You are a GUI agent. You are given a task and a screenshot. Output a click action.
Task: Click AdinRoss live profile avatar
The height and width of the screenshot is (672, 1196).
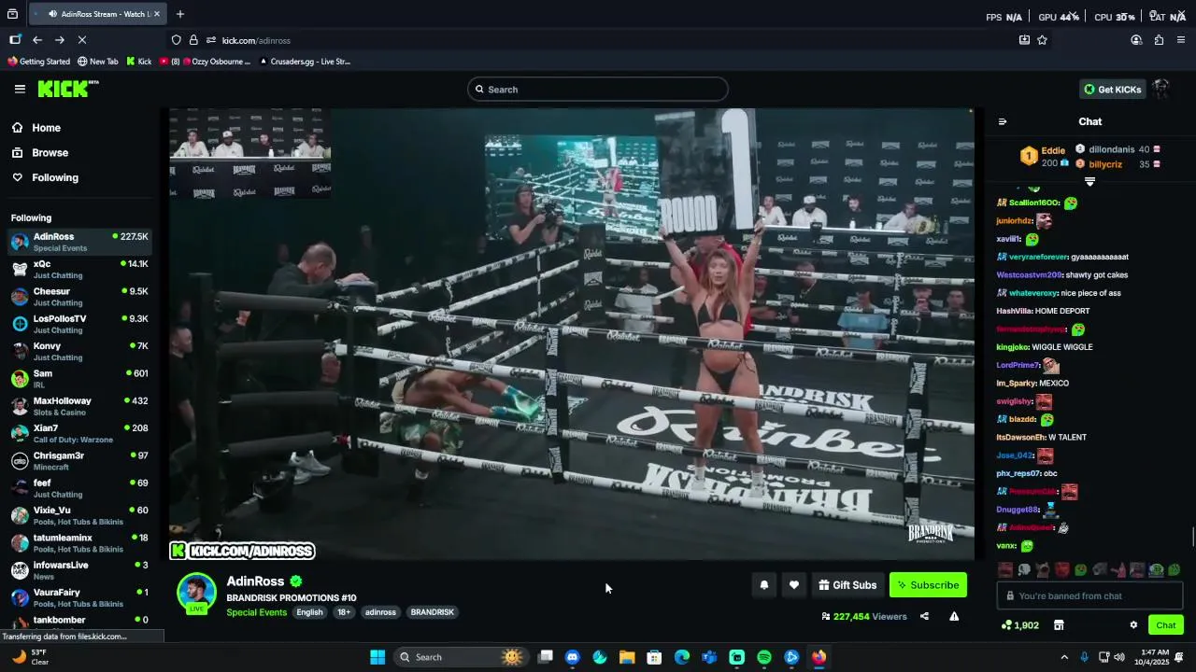pos(197,593)
